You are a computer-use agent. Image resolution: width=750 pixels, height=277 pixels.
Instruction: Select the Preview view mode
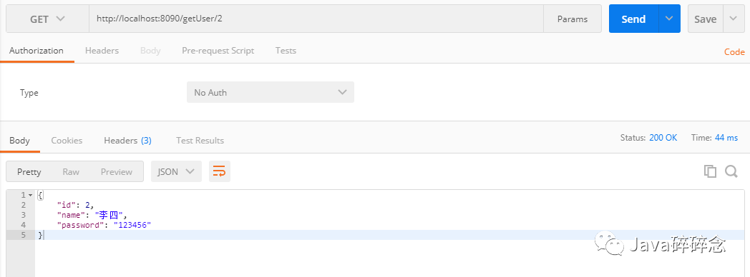click(116, 171)
